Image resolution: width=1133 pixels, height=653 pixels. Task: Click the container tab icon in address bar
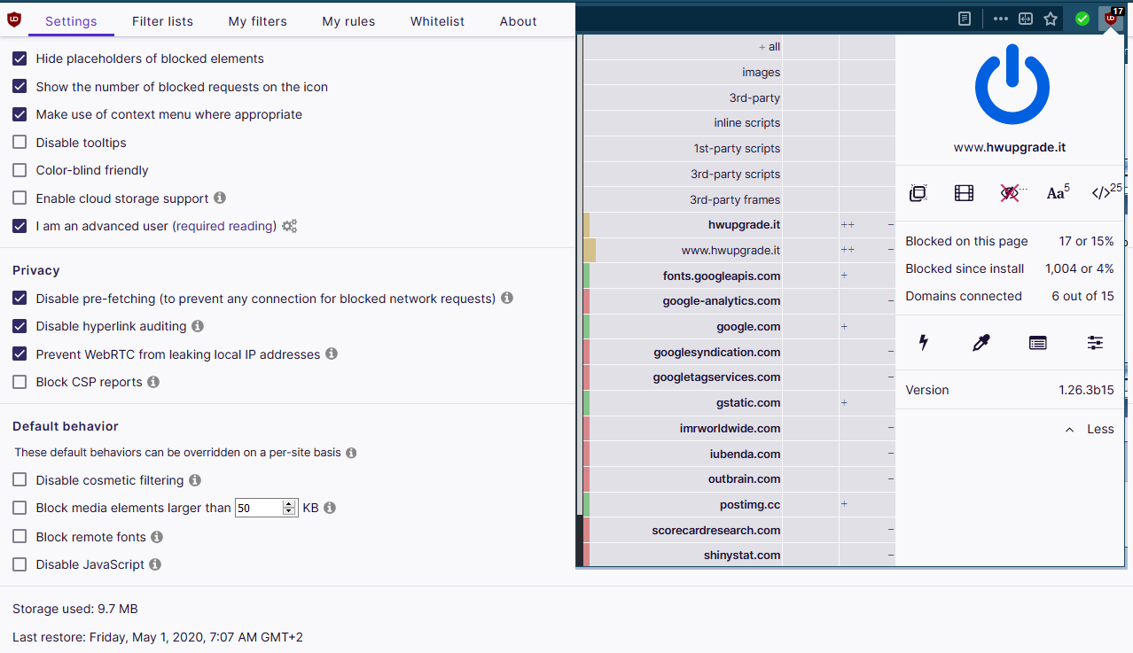(1026, 19)
